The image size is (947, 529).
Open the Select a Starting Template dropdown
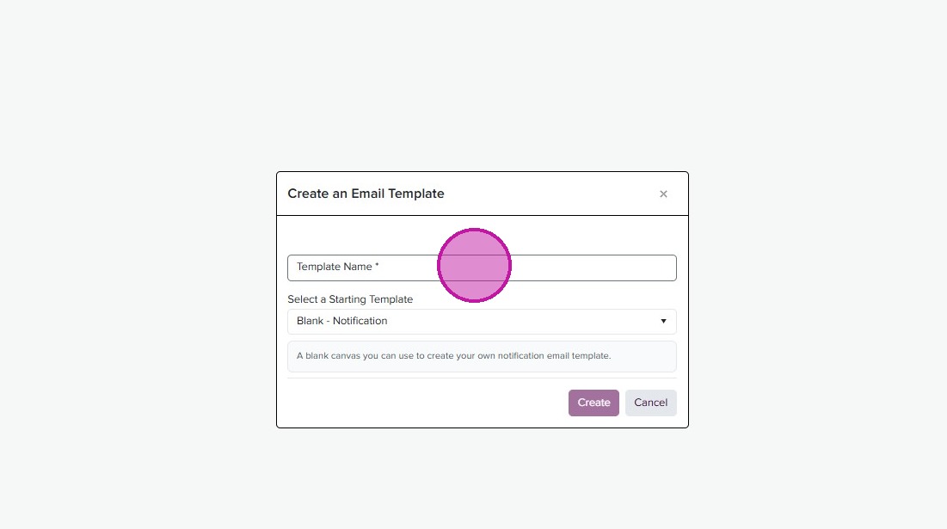pos(482,321)
